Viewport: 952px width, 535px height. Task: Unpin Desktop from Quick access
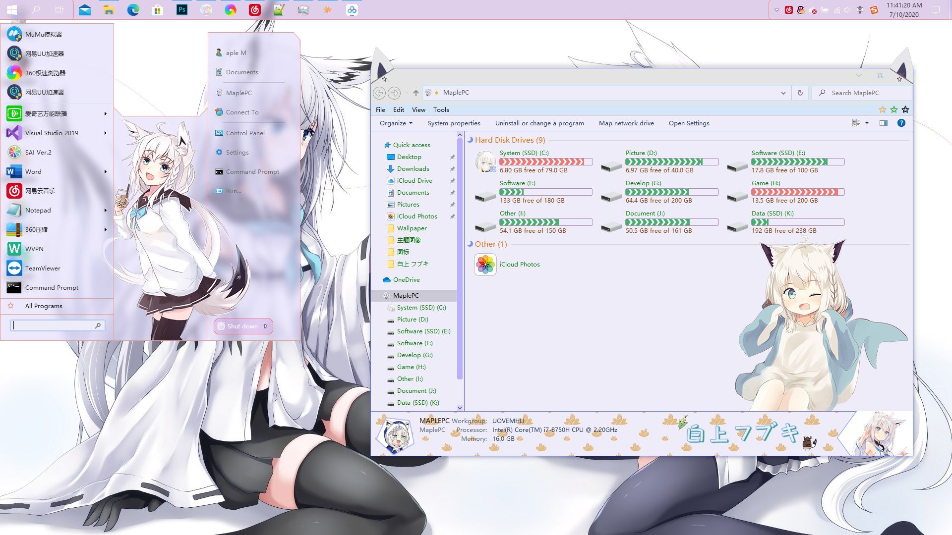452,157
